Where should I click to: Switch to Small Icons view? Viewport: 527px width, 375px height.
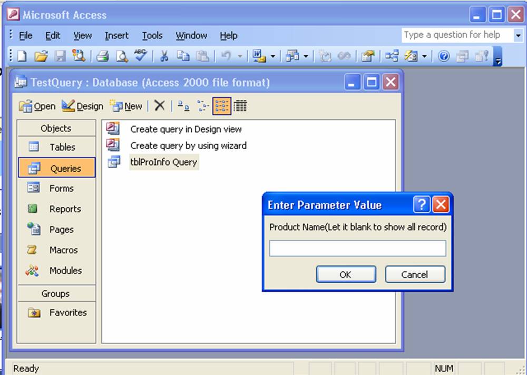coord(203,106)
